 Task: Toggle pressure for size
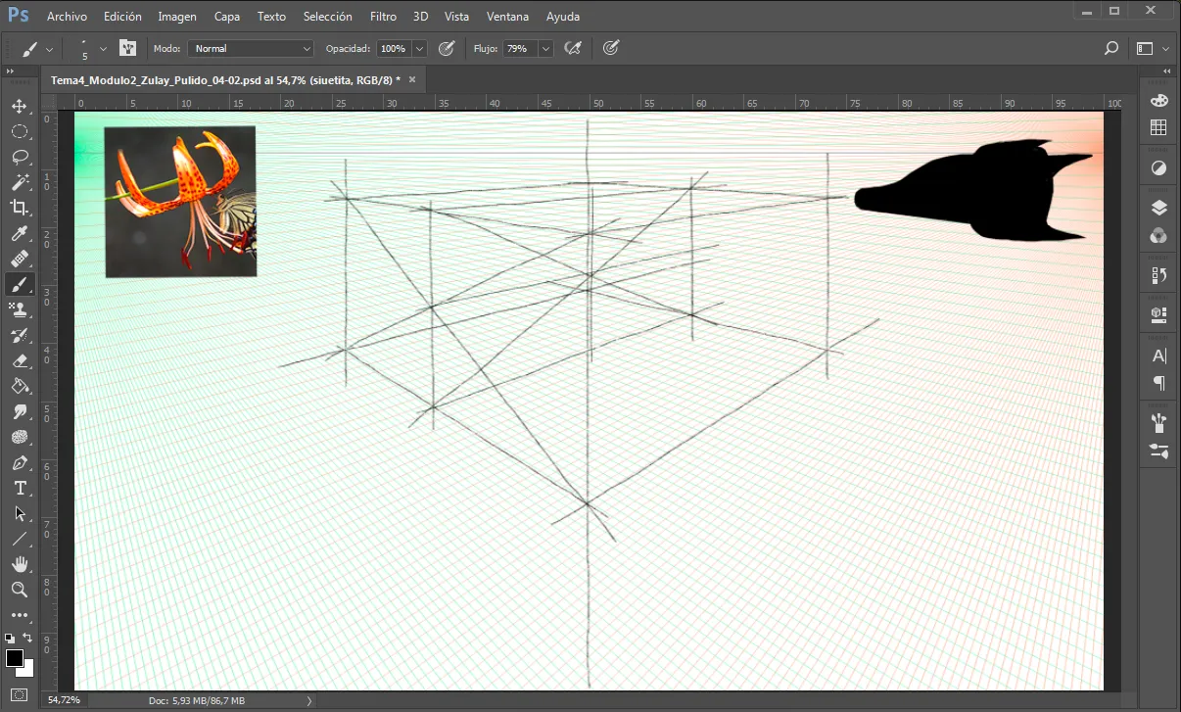coord(611,48)
